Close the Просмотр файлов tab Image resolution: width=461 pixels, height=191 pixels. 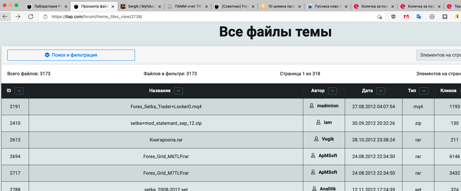(113, 6)
